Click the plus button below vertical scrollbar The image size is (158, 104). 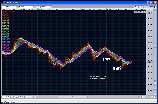tap(155, 84)
